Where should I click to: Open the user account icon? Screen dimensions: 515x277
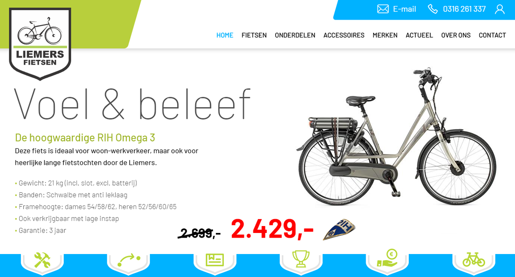[x=500, y=9]
